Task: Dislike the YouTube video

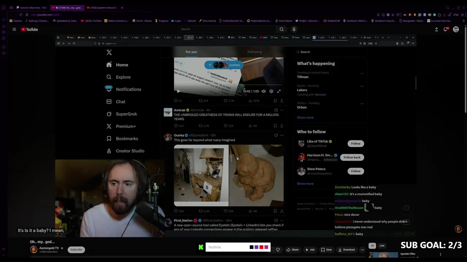Action: [x=278, y=250]
